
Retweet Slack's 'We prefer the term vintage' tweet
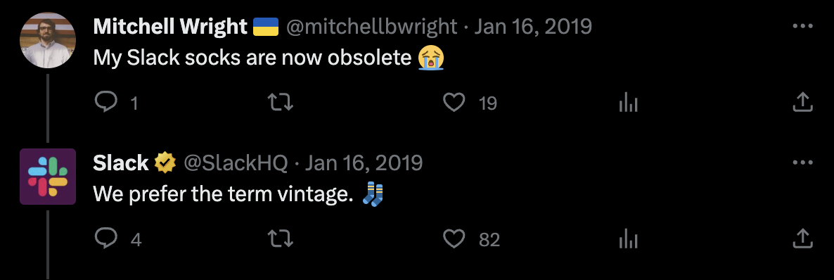(280, 238)
